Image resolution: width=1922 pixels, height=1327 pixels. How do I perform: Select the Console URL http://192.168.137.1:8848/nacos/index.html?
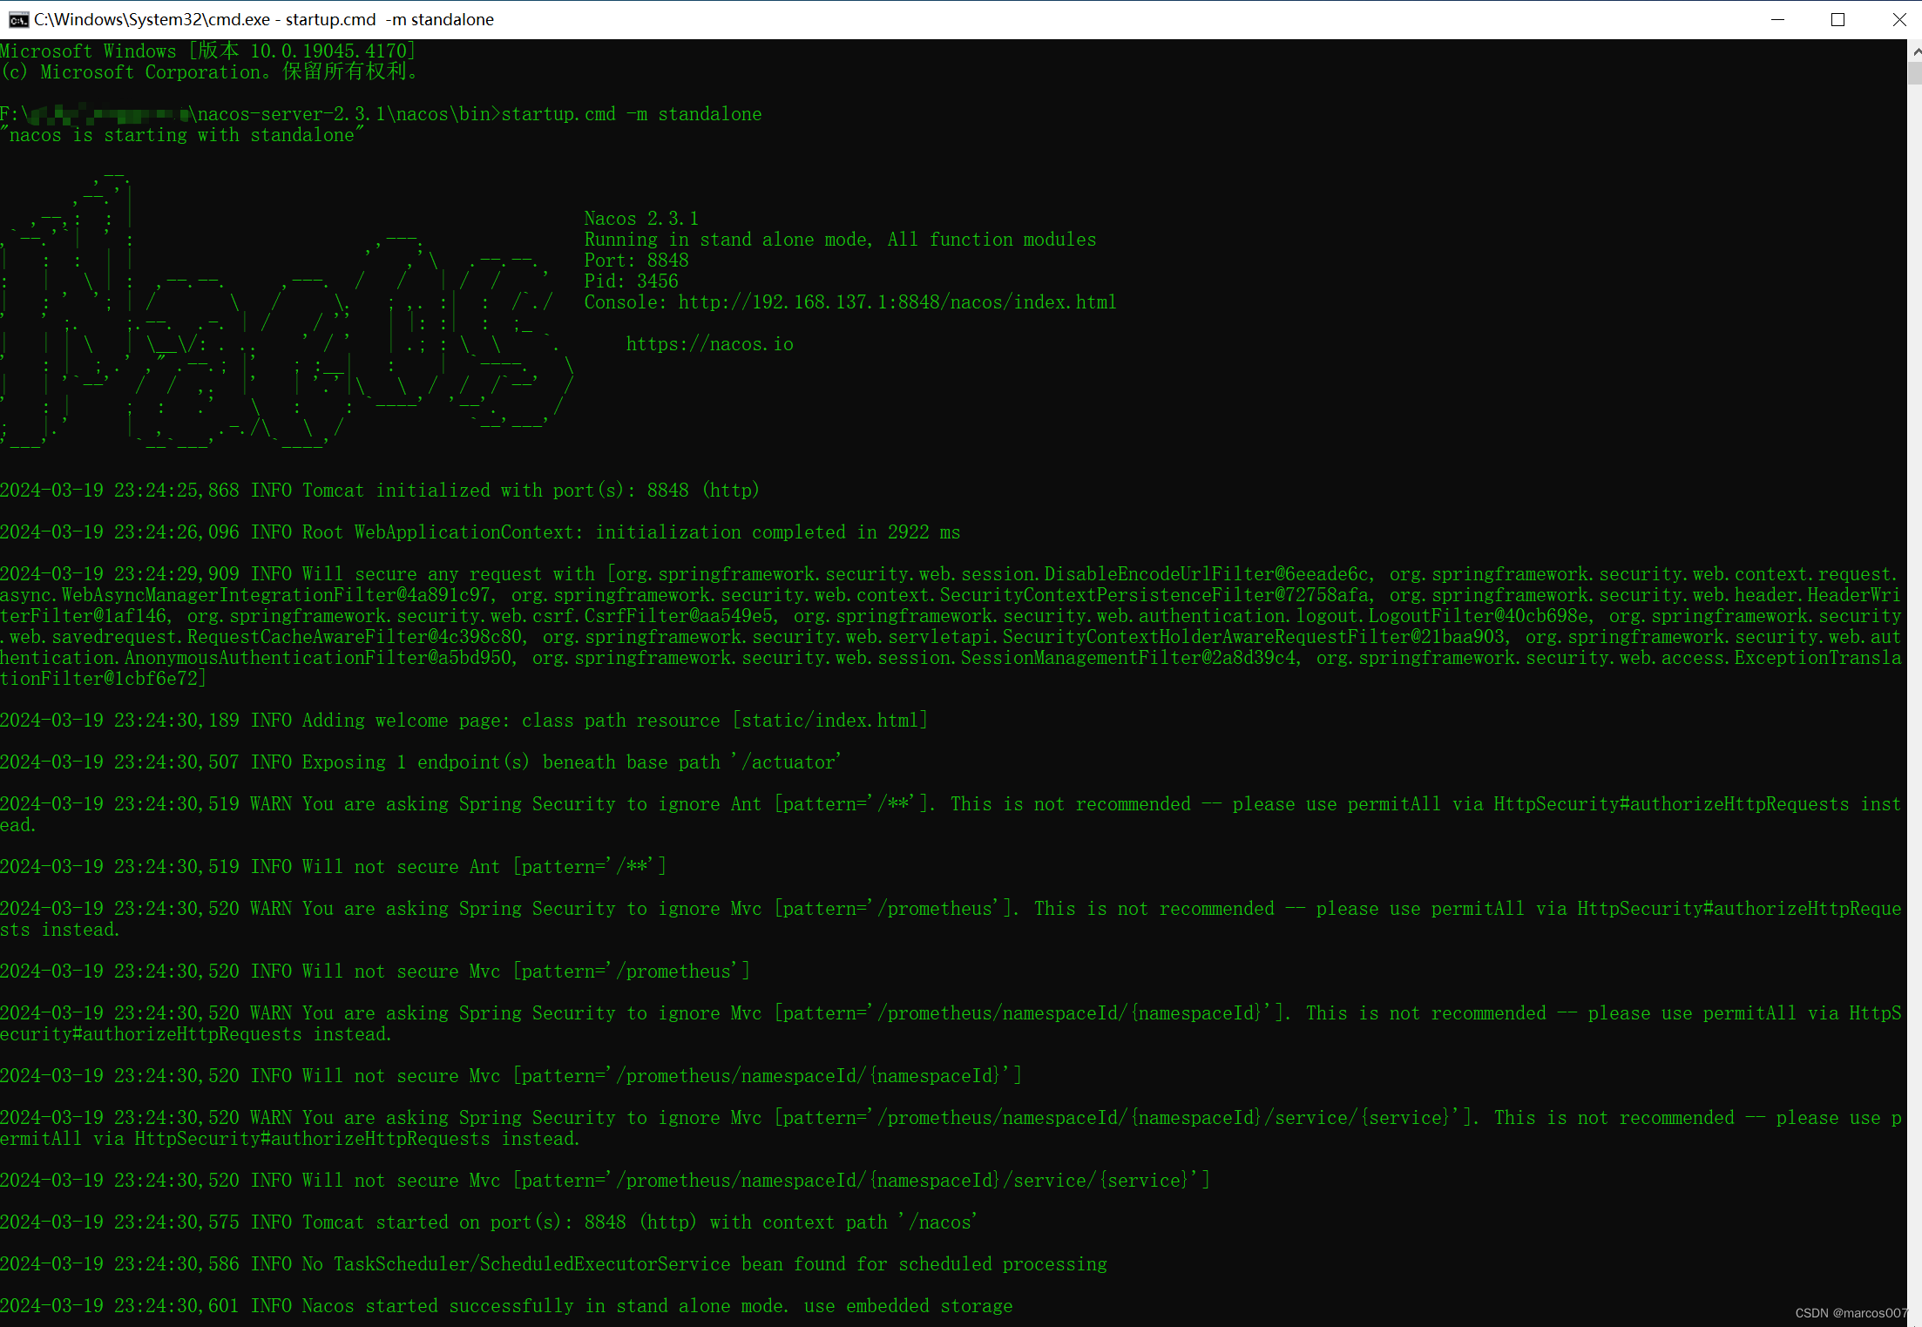(x=897, y=302)
